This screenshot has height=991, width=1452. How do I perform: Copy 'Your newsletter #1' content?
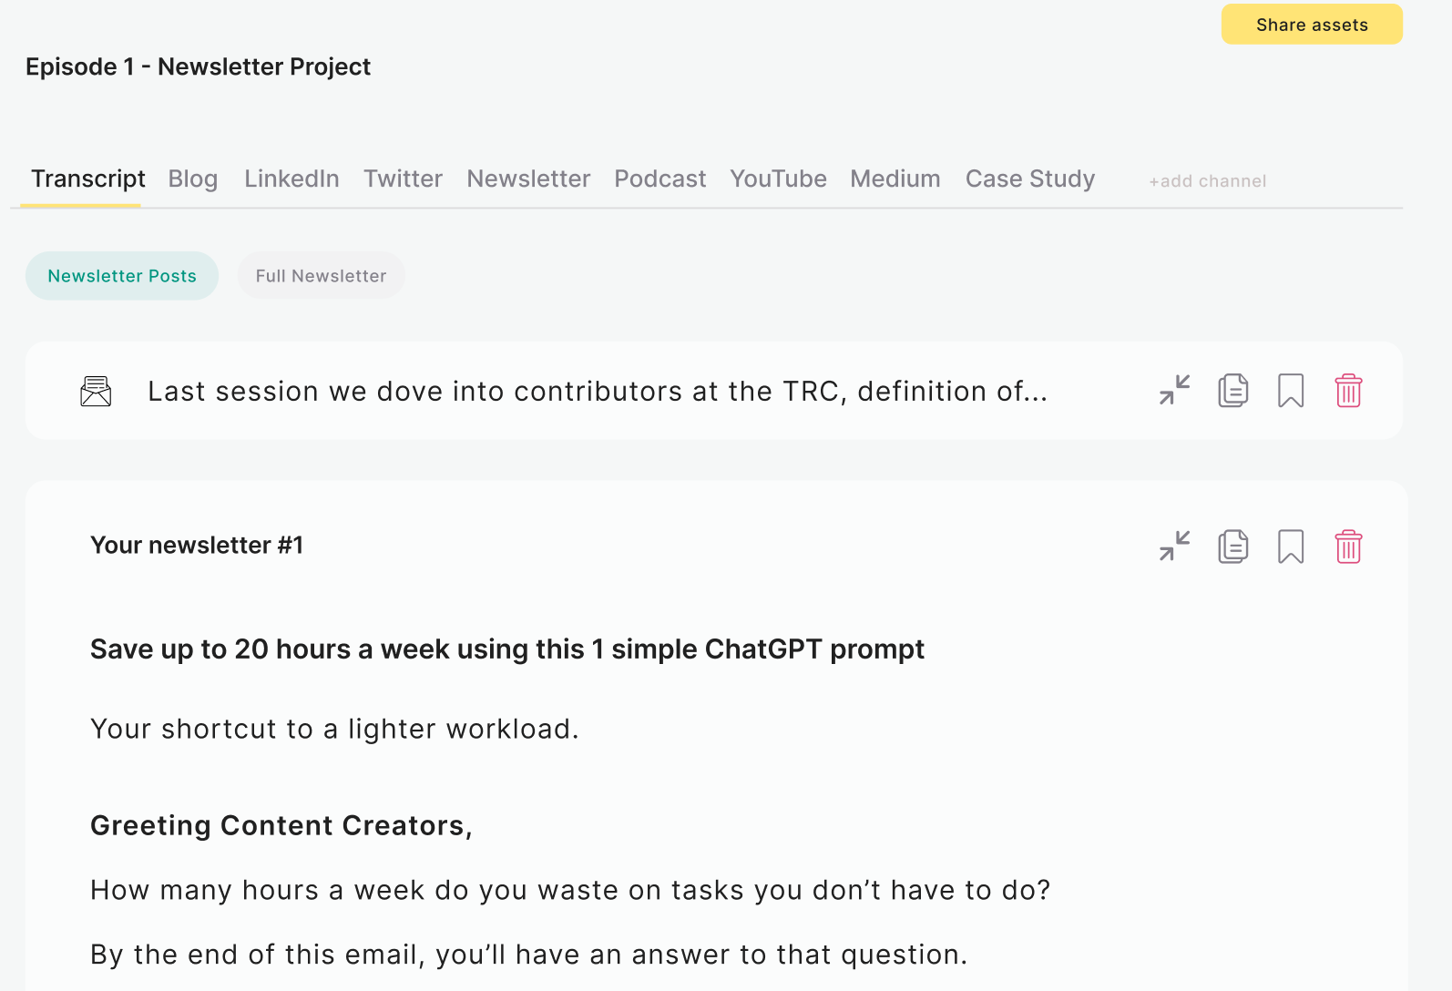(x=1232, y=547)
